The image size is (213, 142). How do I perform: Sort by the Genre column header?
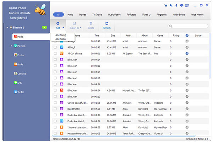tap(160, 35)
